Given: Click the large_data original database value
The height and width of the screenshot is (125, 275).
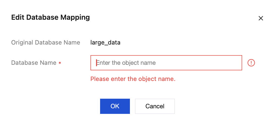Looking at the screenshot, I should click(105, 43).
